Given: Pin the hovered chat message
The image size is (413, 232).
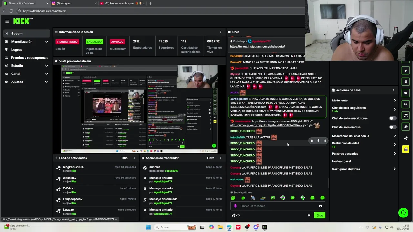Looking at the screenshot, I should (318, 141).
